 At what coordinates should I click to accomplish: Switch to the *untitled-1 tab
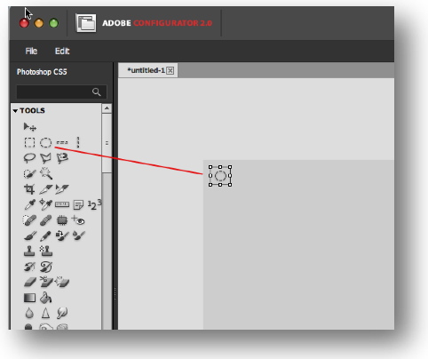click(146, 70)
